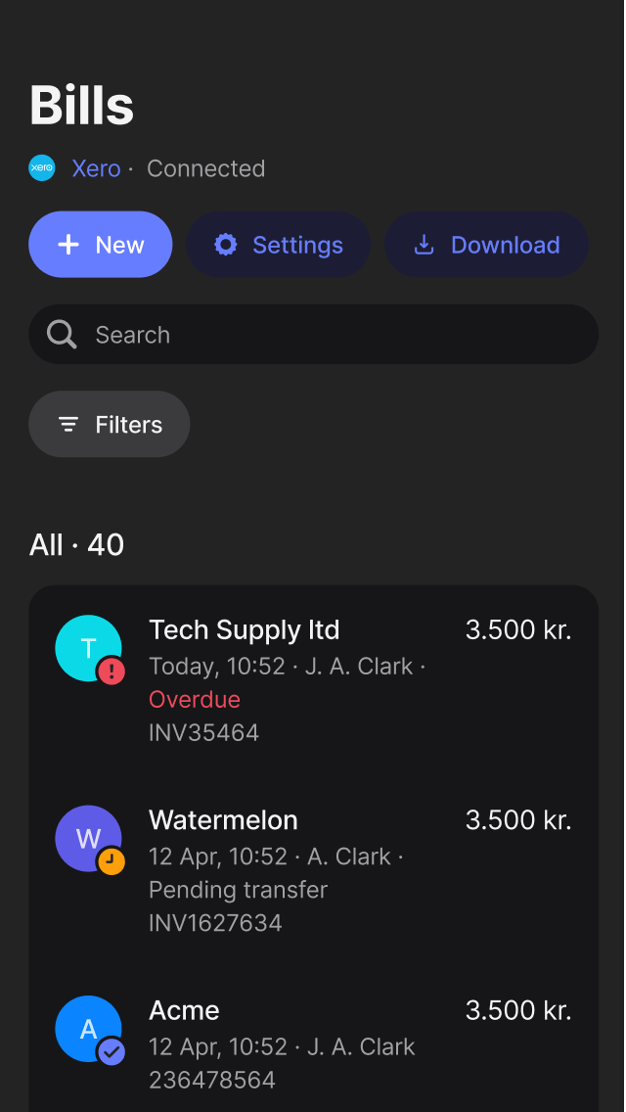Click the blue checkmark paid badge

coord(112,1052)
